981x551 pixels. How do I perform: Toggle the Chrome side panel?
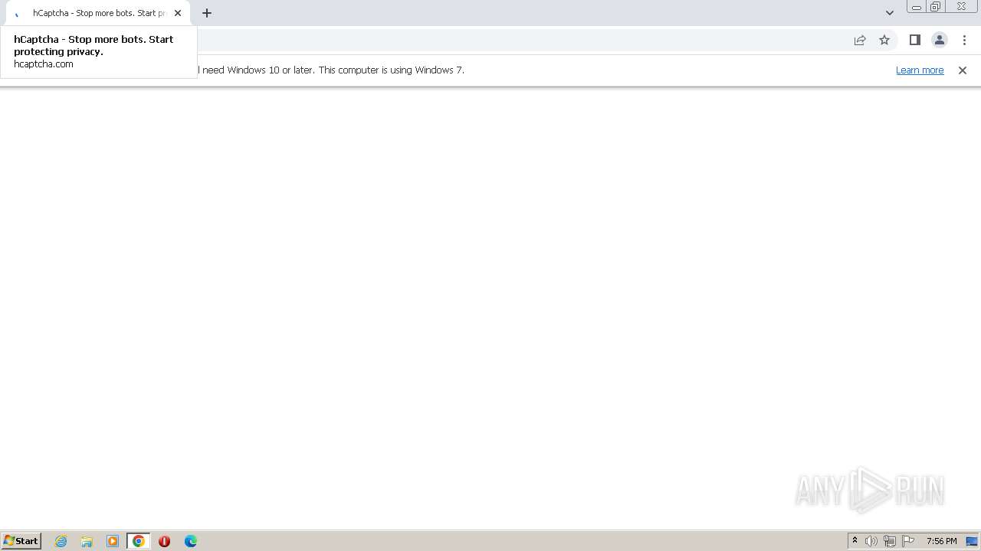pyautogui.click(x=915, y=40)
